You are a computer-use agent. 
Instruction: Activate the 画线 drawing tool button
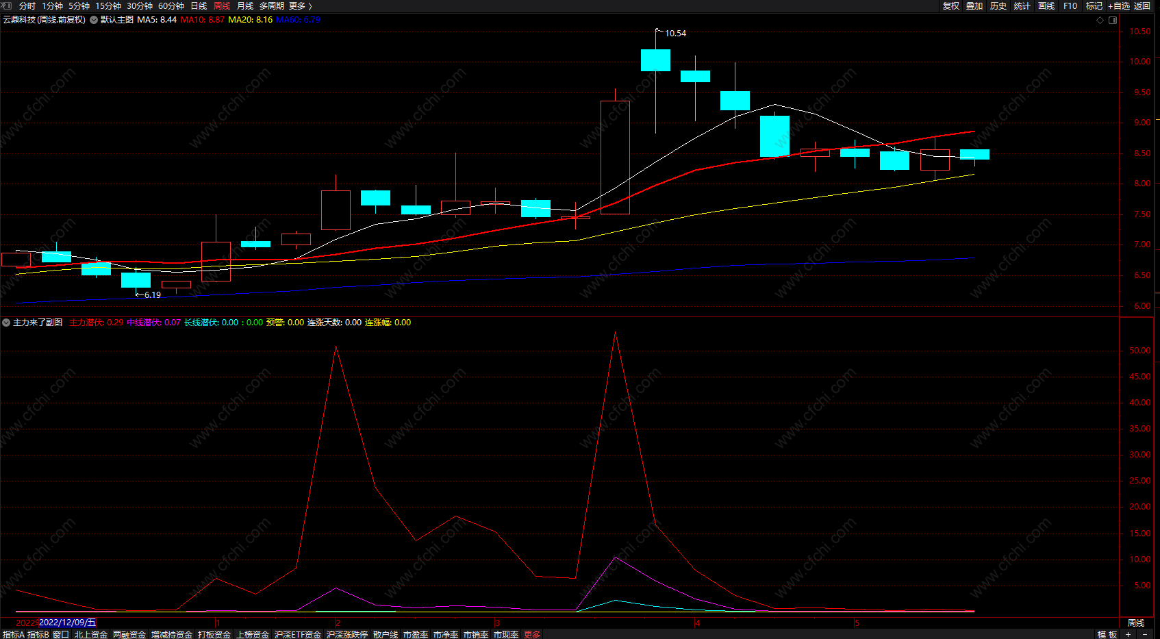(1046, 6)
